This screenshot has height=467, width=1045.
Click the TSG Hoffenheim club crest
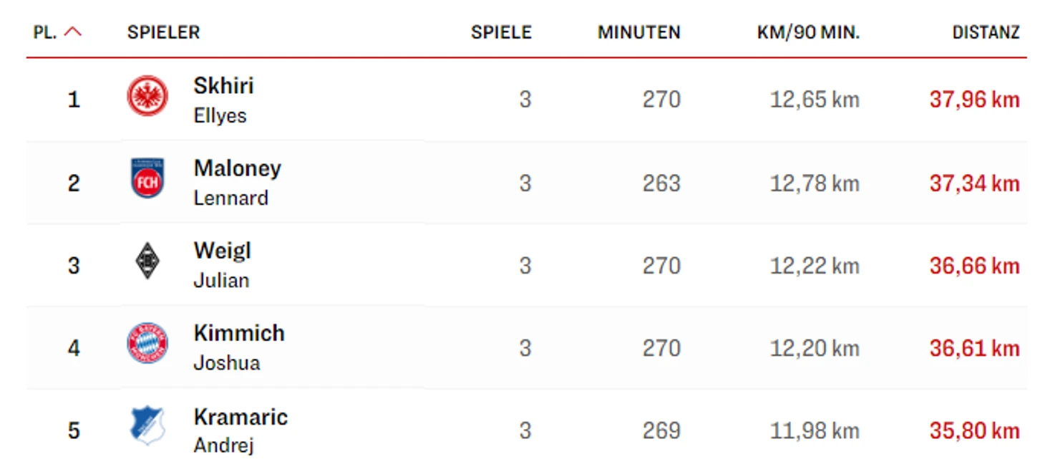147,425
